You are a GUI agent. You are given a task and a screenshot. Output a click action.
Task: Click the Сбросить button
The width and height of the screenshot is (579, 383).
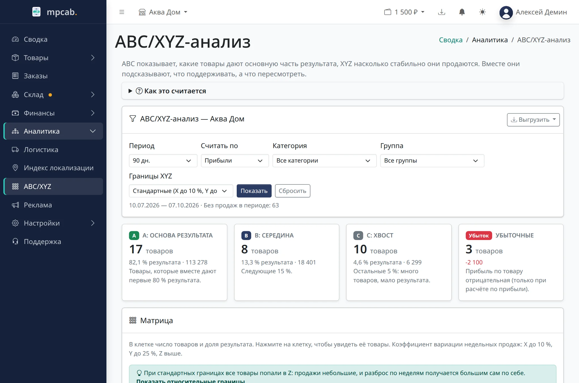[x=293, y=191]
